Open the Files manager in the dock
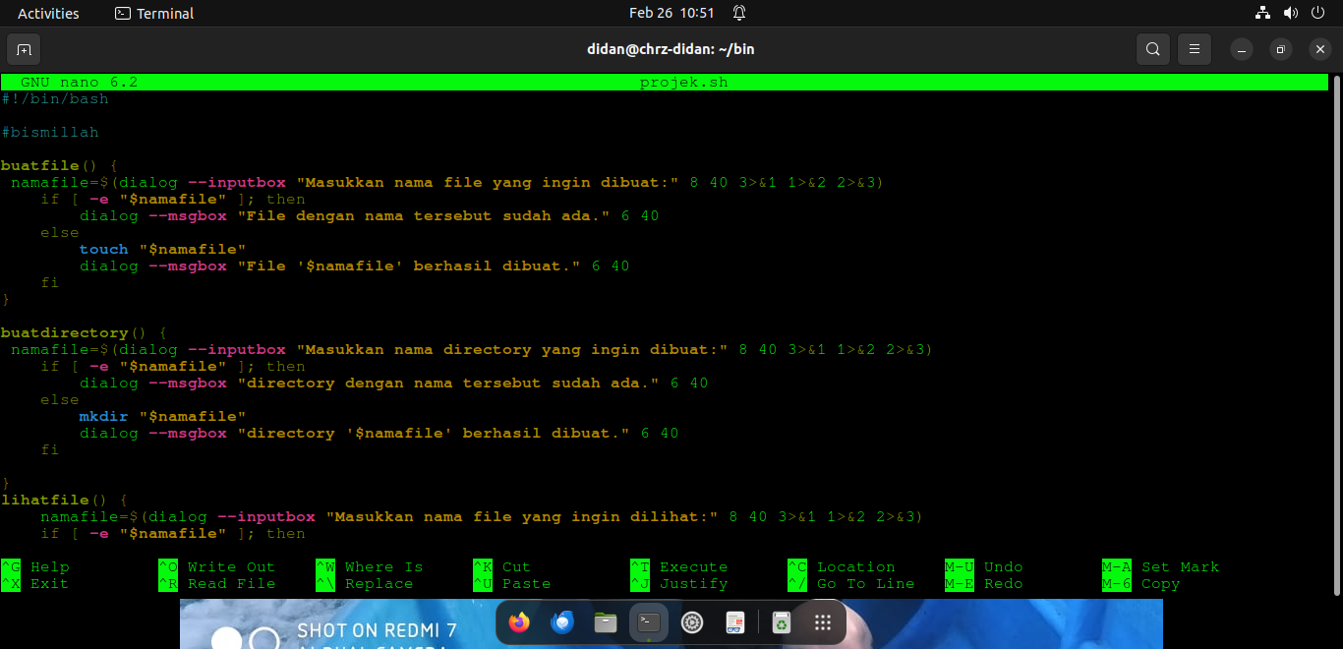1343x649 pixels. (x=606, y=622)
